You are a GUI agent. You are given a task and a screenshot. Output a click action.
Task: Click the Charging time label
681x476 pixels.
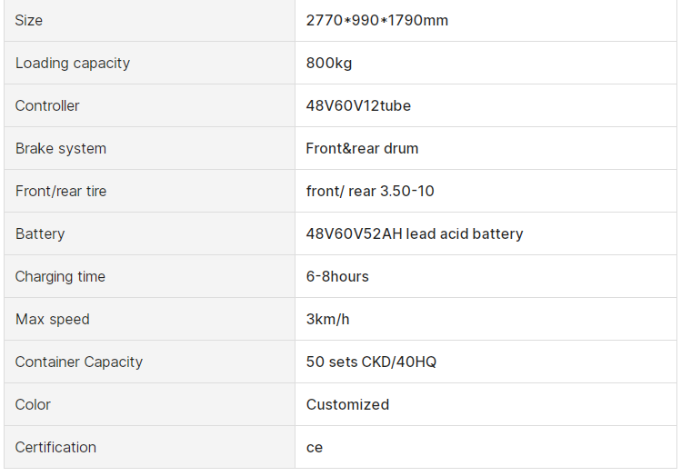60,277
